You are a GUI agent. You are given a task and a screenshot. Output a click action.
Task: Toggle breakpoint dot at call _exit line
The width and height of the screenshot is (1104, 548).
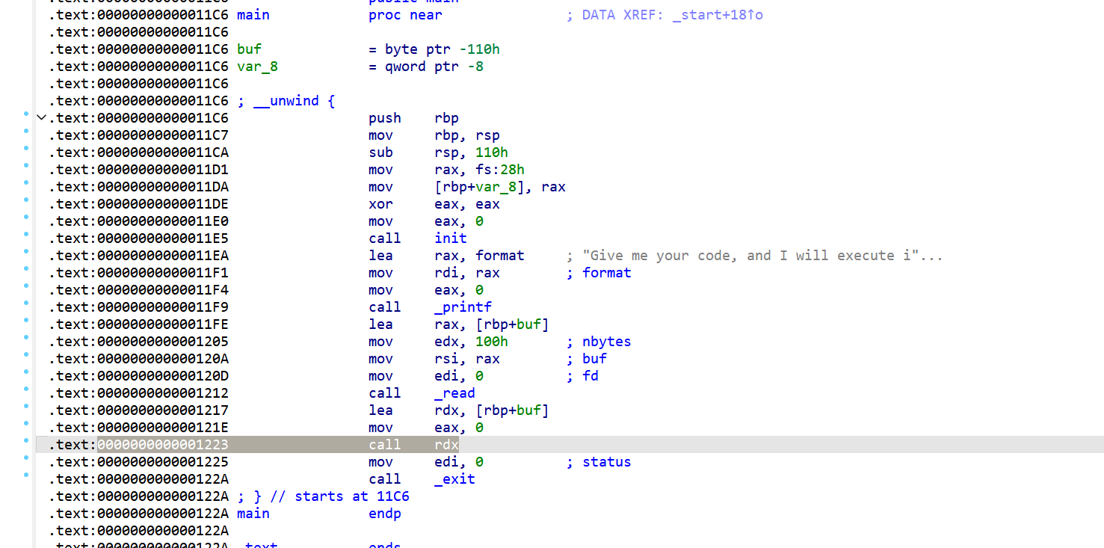(x=25, y=475)
